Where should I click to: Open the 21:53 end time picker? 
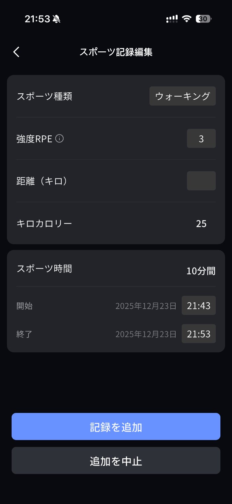coord(199,334)
